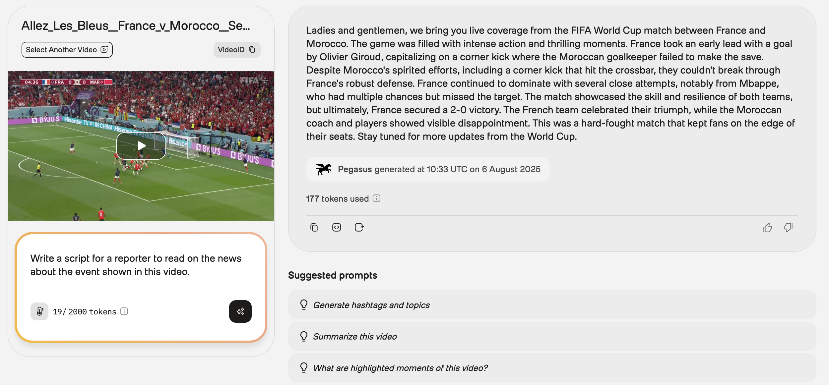Show info about prompt token limit
This screenshot has height=385, width=829.
point(124,311)
